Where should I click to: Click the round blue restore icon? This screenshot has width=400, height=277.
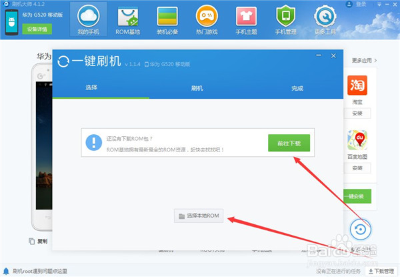pos(361,230)
